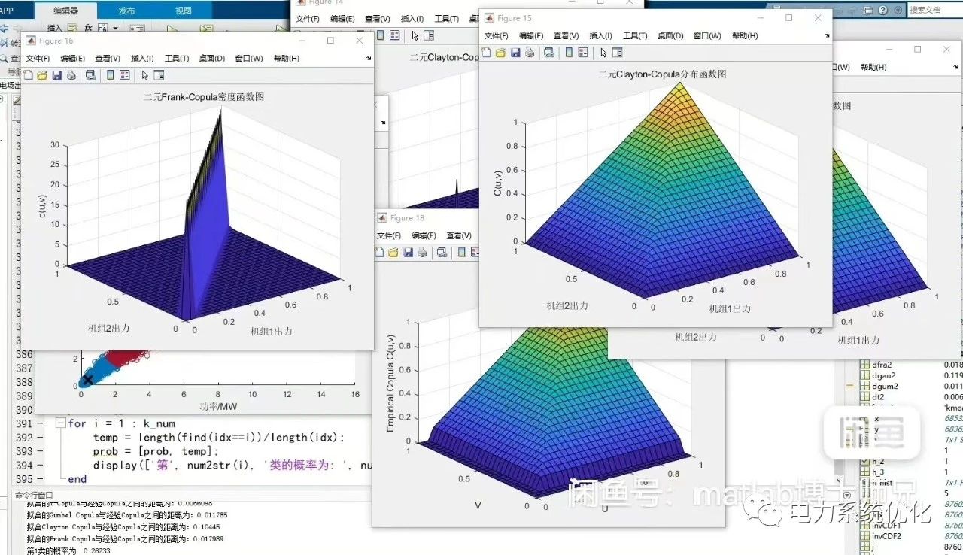The width and height of the screenshot is (963, 555).
Task: Open 编辑(E) menu in Figure 18
Action: (424, 235)
